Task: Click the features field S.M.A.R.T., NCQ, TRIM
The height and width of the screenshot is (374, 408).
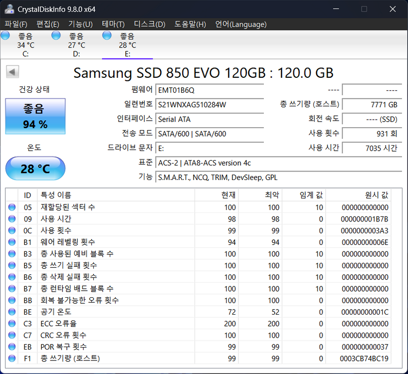Action: [x=279, y=178]
